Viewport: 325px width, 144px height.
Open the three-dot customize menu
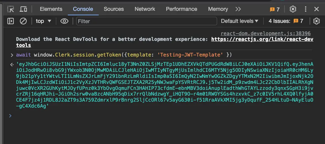[305, 9]
